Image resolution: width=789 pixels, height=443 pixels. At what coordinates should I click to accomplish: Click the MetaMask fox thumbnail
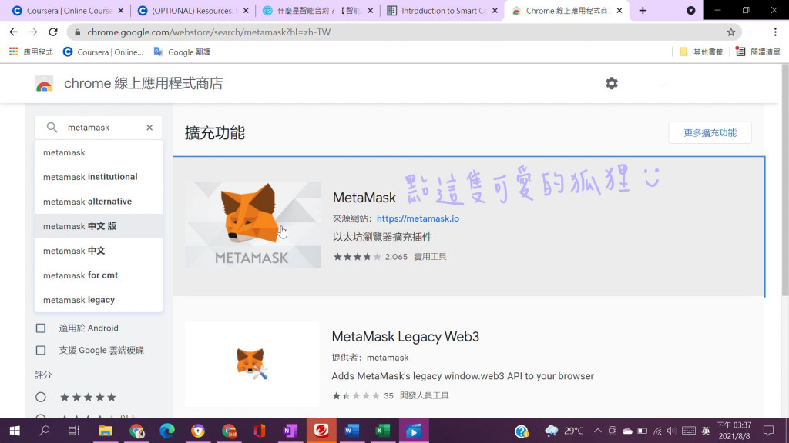pyautogui.click(x=253, y=225)
